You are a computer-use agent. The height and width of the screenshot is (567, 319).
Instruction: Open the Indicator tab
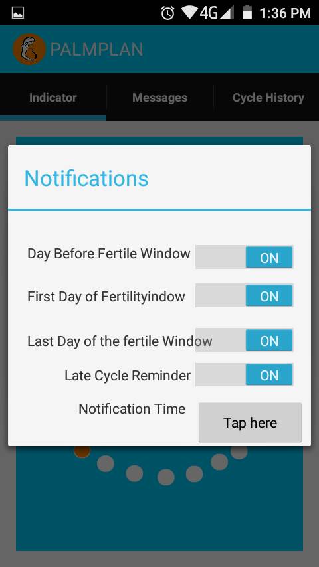click(x=53, y=98)
